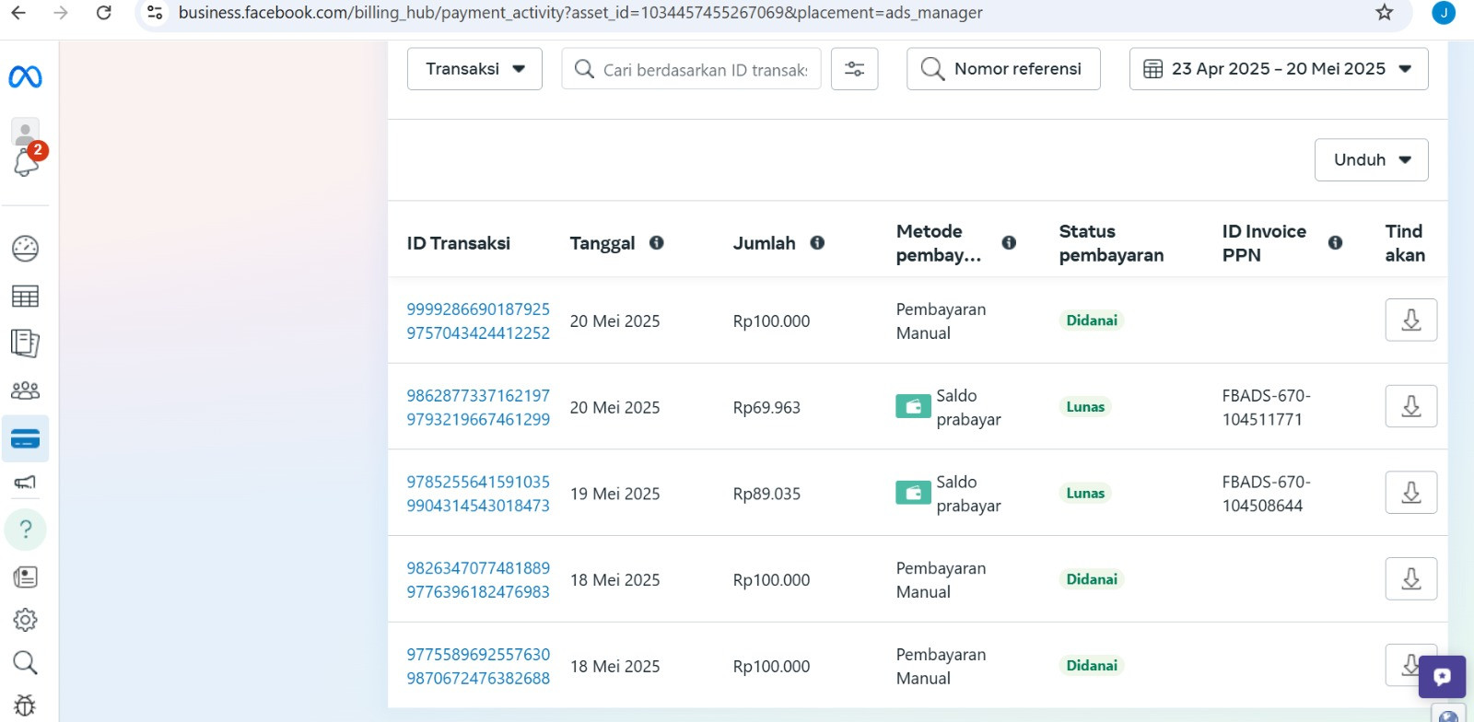The image size is (1474, 722).
Task: Click the Tanggal column info icon
Action: click(657, 243)
